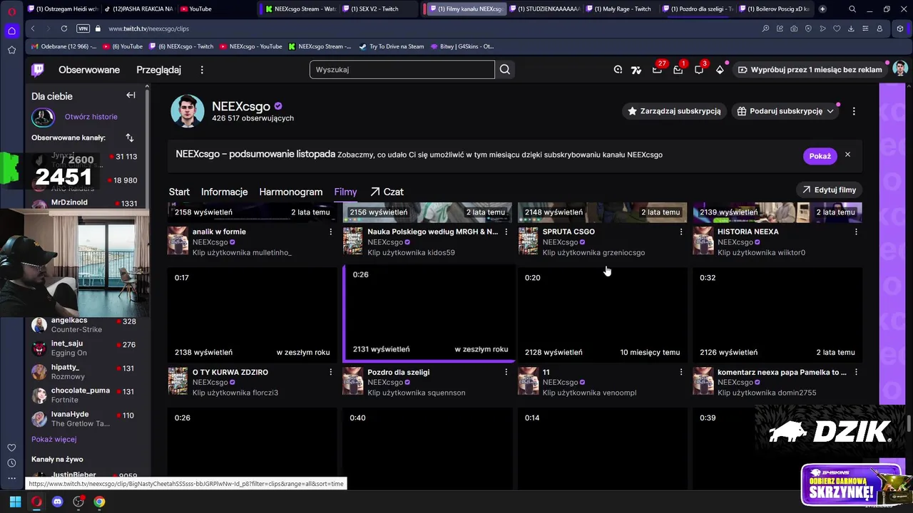This screenshot has height=513, width=913.
Task: Open options for O TY KURWA ZDZIRO clip
Action: 330,372
